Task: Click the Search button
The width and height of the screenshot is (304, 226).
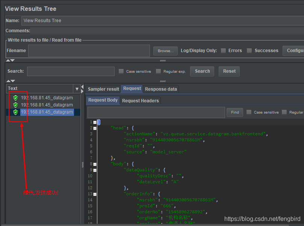Action: 202,71
